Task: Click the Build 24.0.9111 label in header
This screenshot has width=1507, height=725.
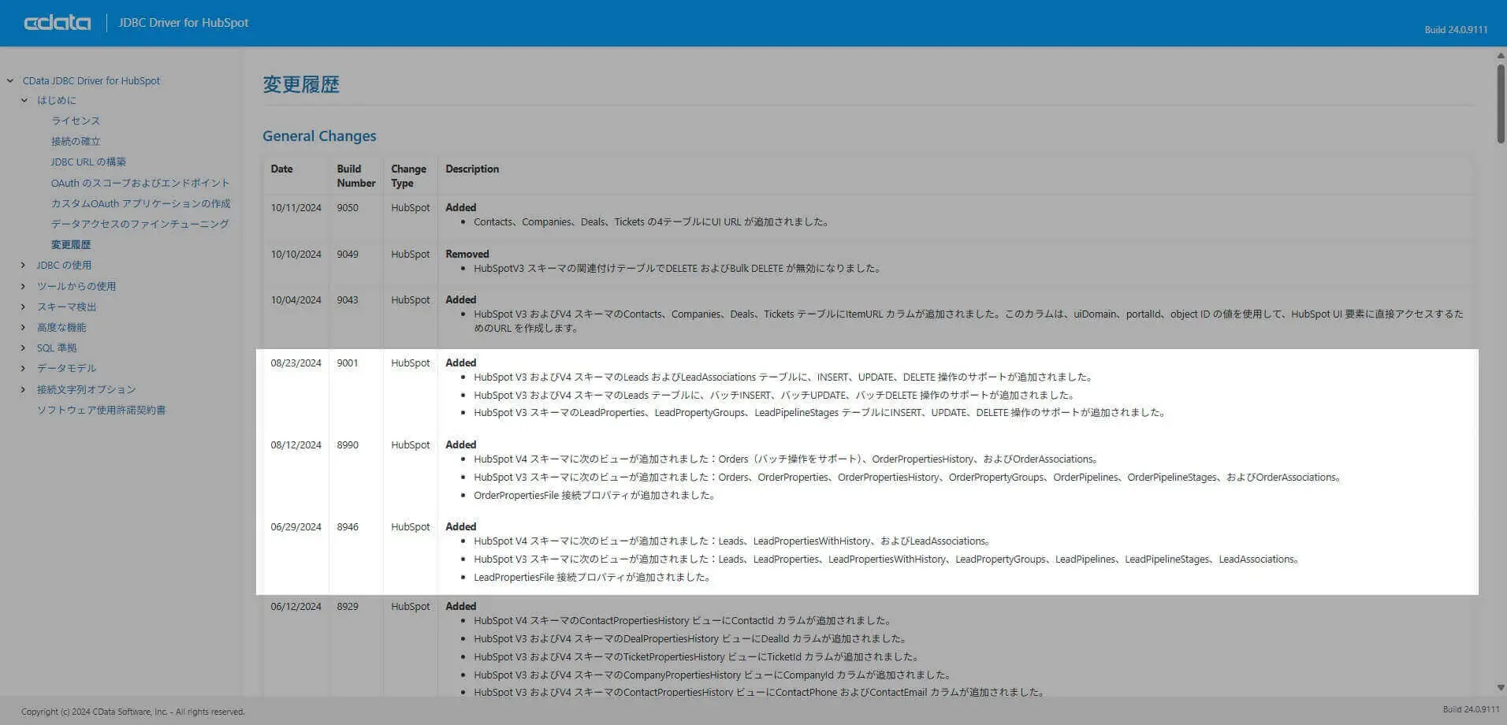Action: point(1456,29)
